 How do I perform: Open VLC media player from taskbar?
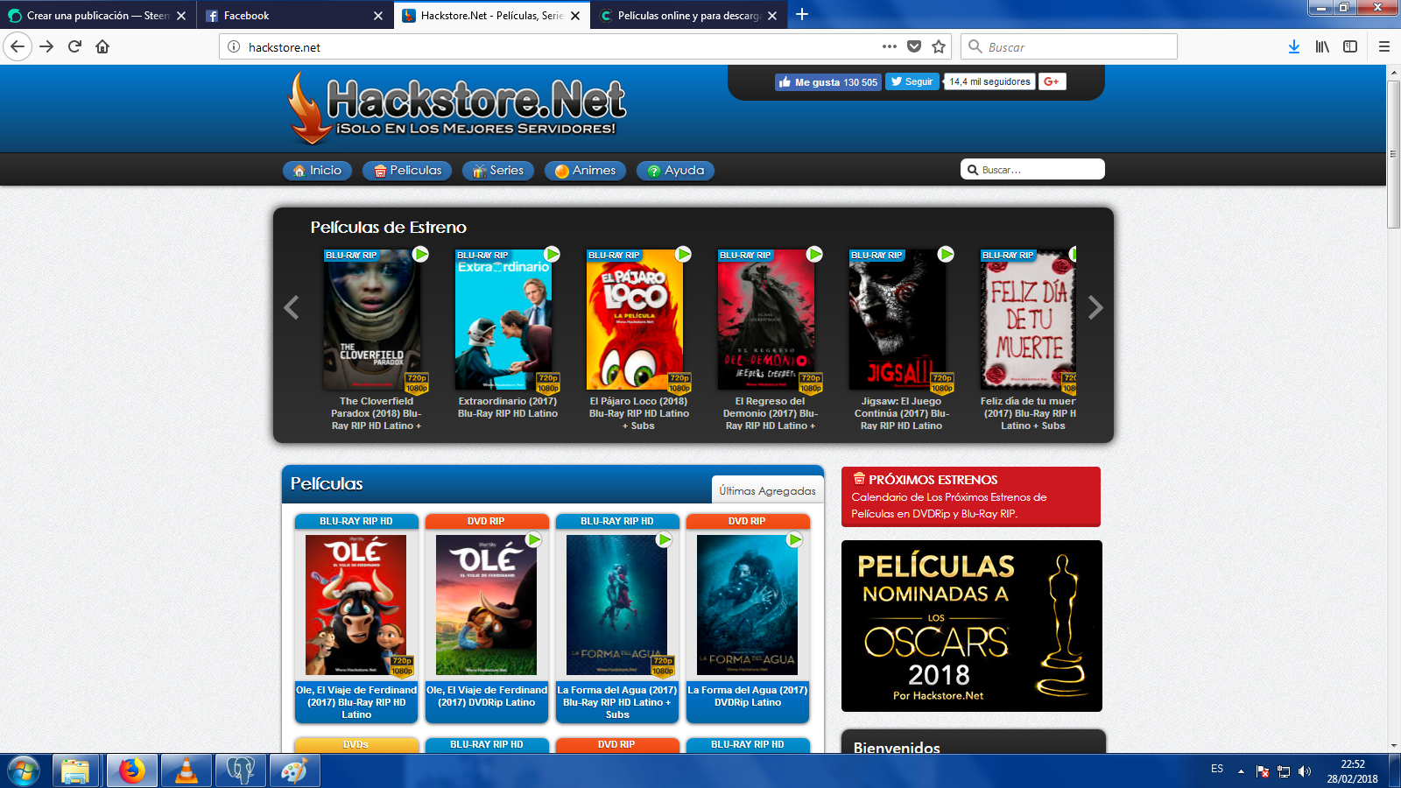point(186,771)
